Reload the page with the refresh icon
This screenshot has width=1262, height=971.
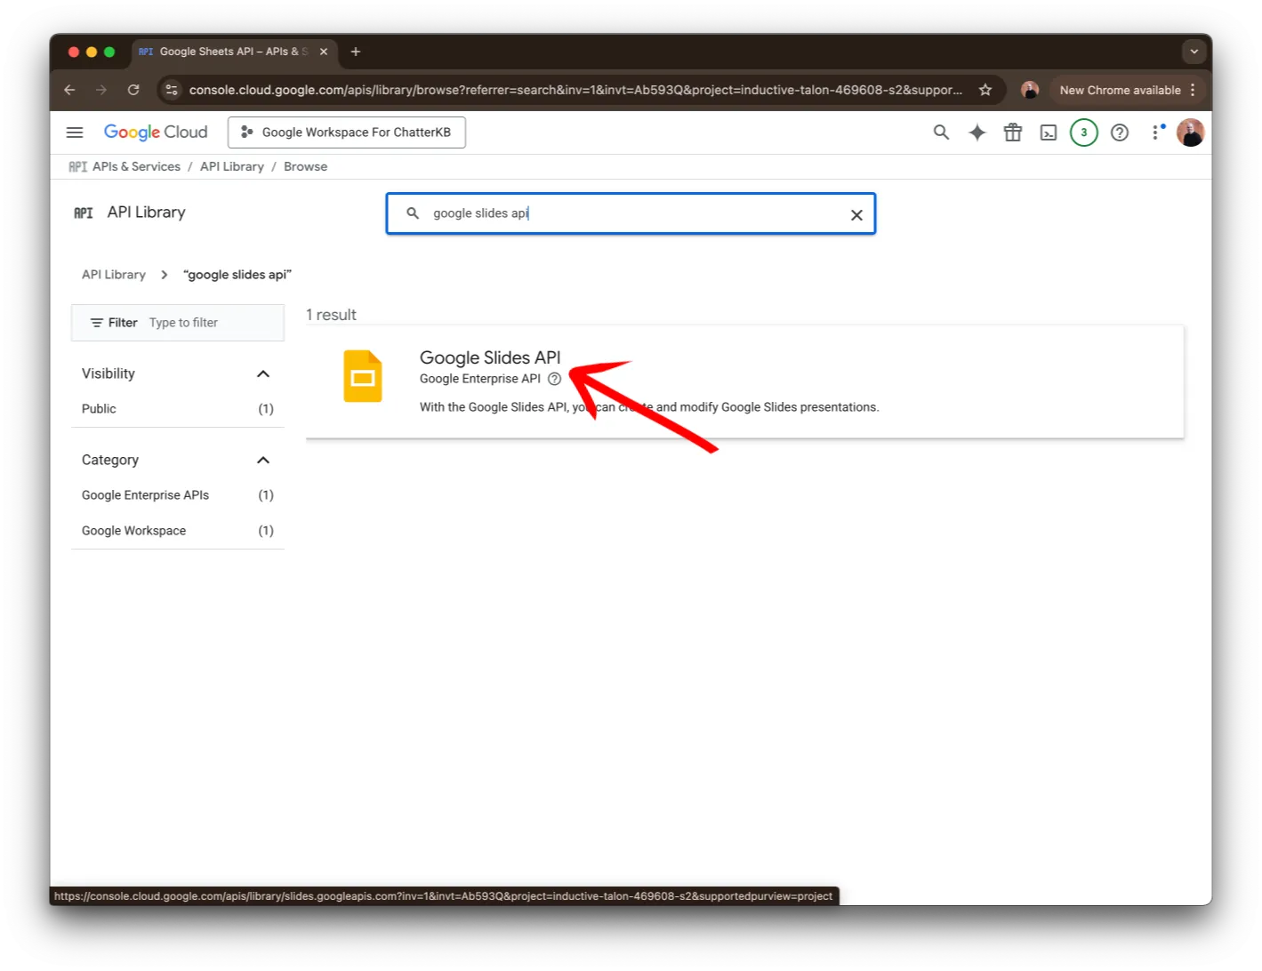133,90
